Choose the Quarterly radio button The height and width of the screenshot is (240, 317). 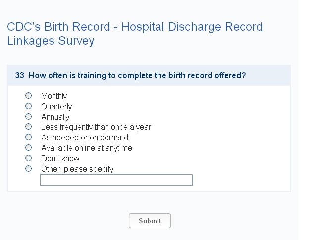tap(29, 106)
